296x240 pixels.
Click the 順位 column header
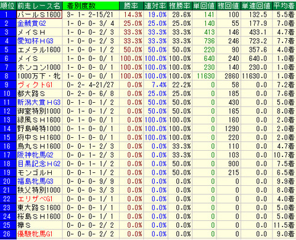click(x=8, y=6)
